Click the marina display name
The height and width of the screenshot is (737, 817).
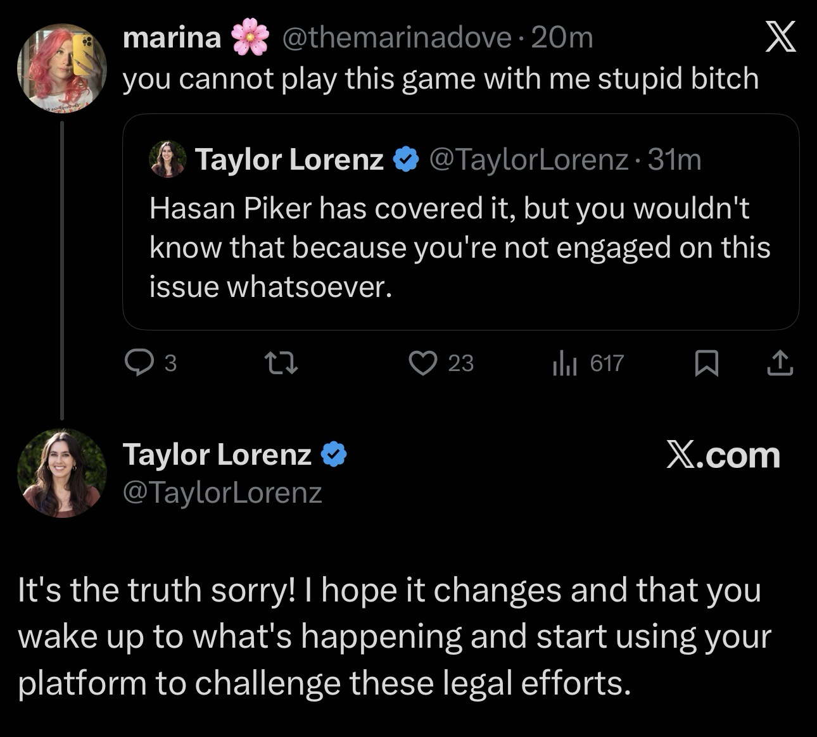(172, 39)
